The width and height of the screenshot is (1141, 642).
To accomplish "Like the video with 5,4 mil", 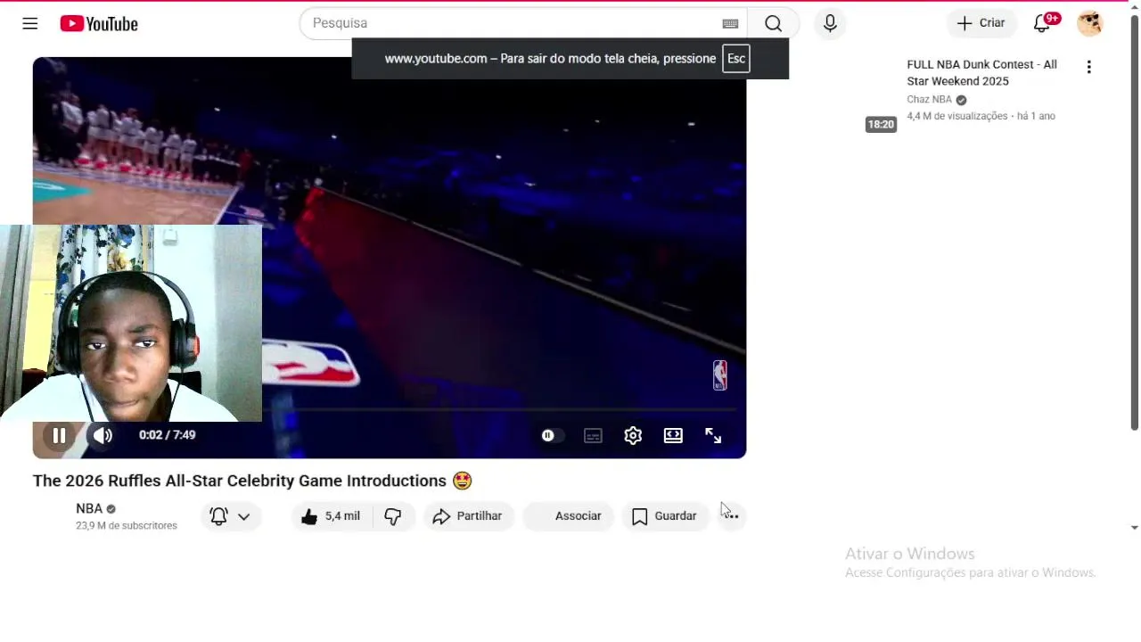I will coord(332,515).
